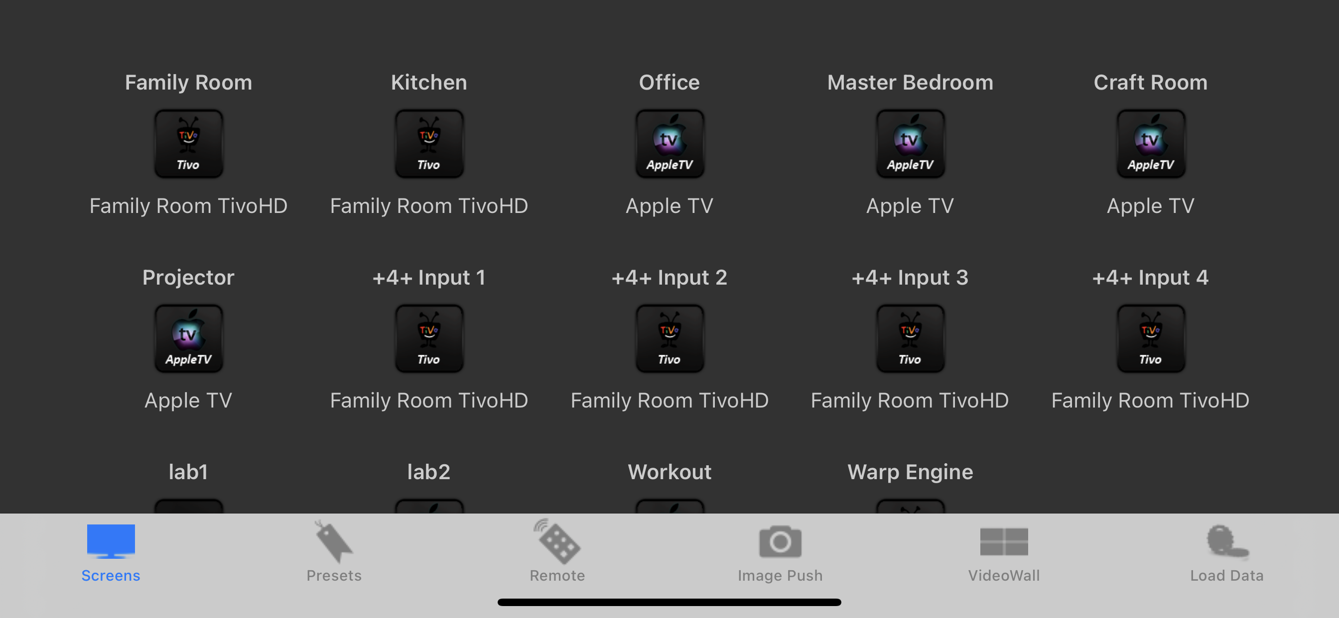Open the Kitchen Tivo source icon
The image size is (1339, 618).
tap(429, 144)
